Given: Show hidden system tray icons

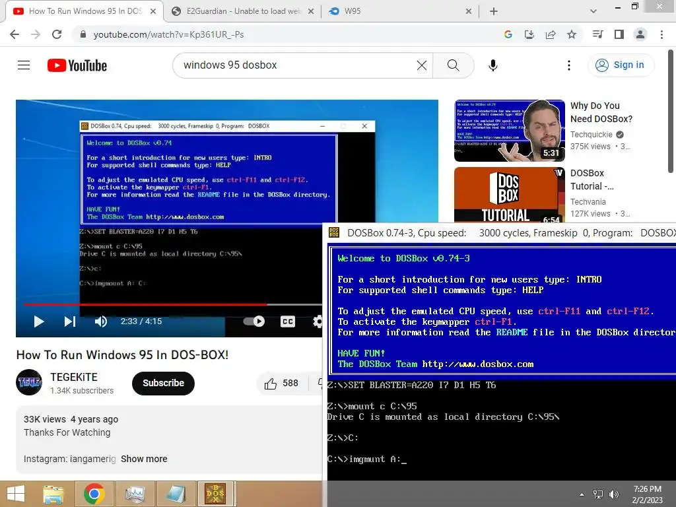Looking at the screenshot, I should (582, 494).
